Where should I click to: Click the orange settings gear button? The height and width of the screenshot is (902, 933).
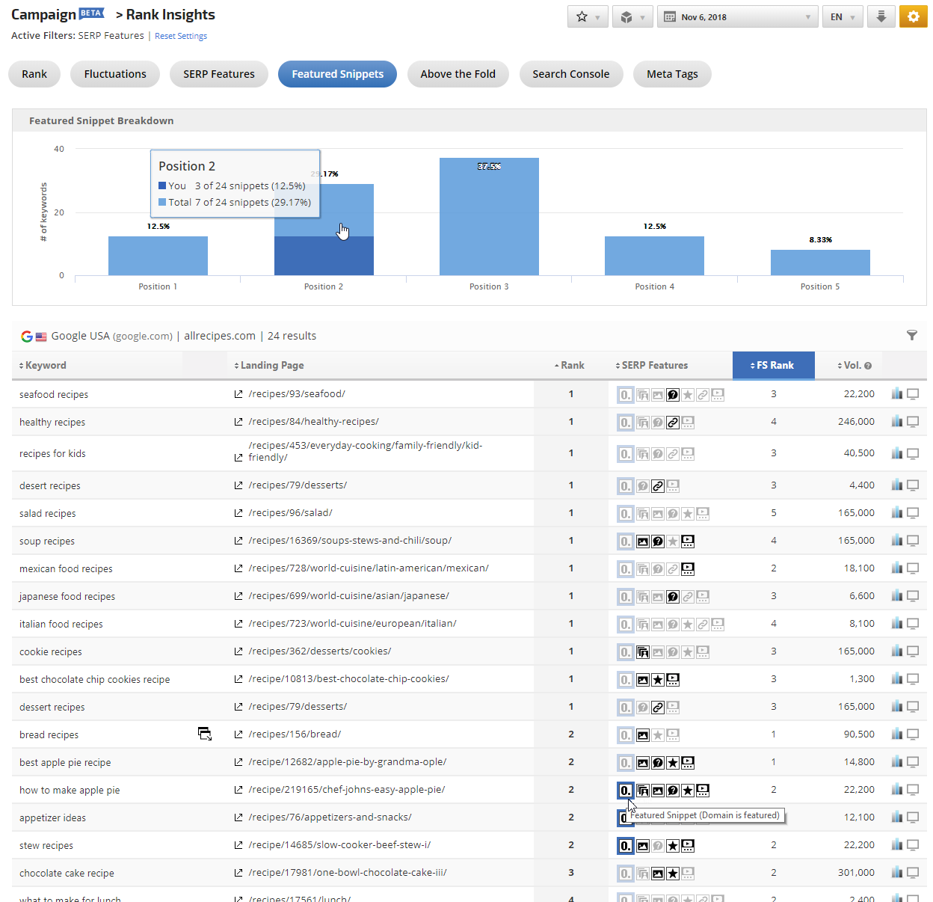click(913, 16)
